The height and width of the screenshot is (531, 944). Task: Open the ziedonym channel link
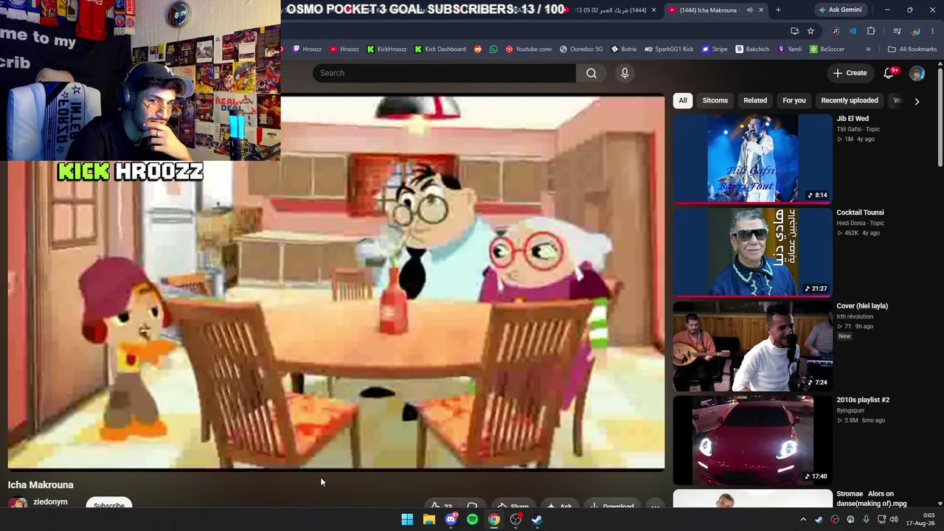tap(50, 502)
